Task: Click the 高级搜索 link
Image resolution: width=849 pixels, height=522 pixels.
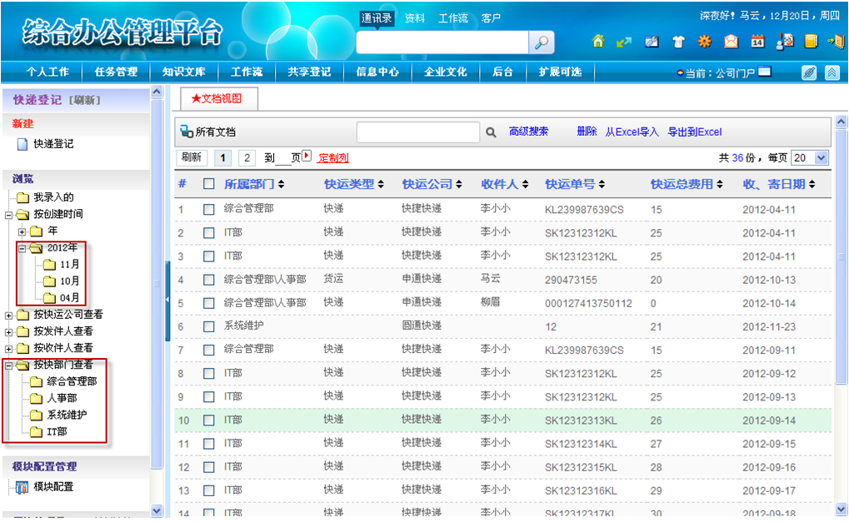Action: tap(528, 132)
